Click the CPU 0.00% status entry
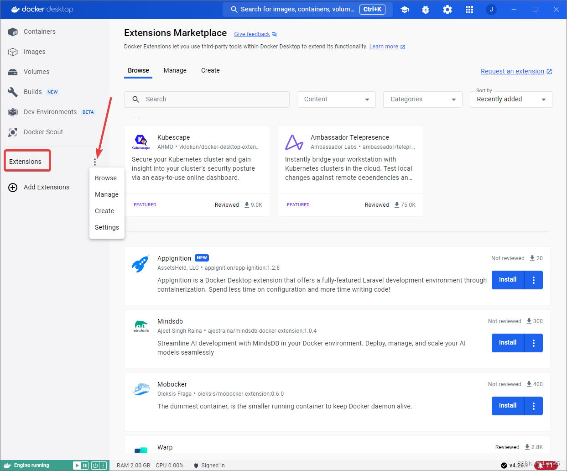Screen dimensions: 567x471 tap(170, 466)
